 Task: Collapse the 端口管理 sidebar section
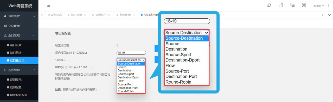point(19,35)
